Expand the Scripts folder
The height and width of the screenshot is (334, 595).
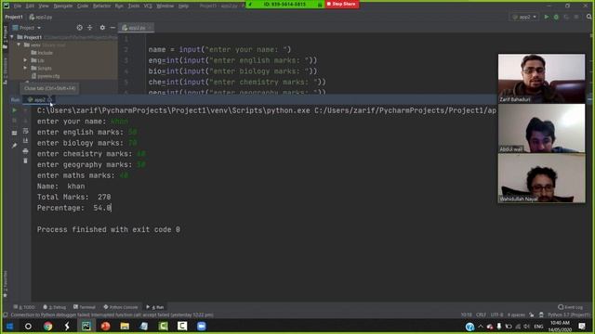25,68
